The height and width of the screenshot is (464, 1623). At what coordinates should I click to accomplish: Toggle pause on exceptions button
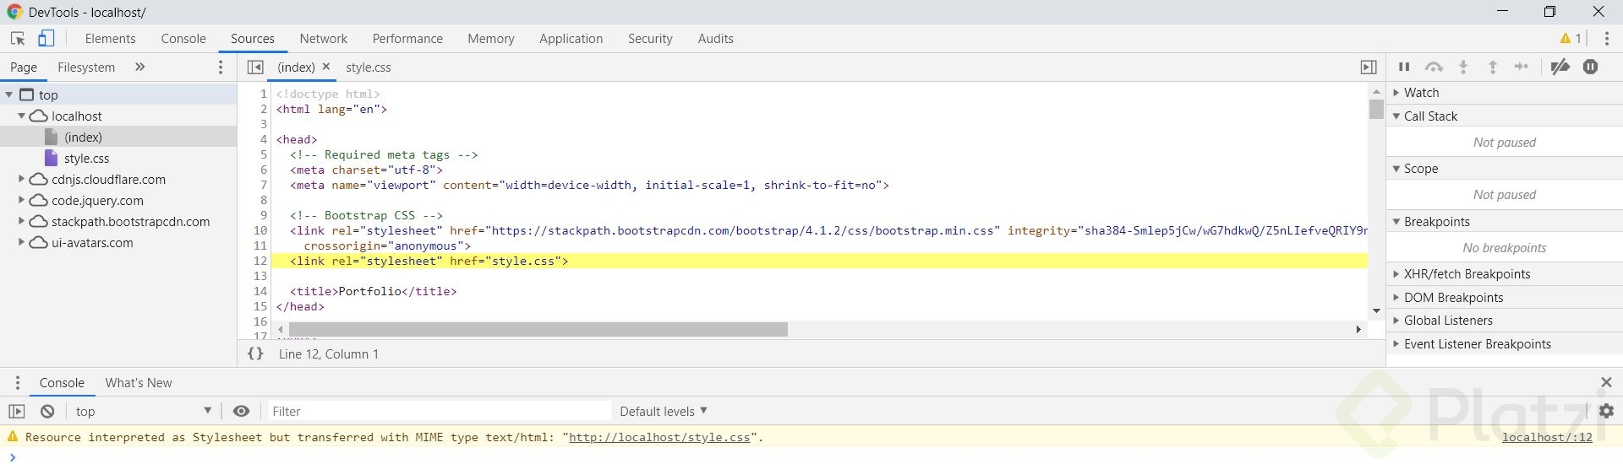click(1590, 67)
